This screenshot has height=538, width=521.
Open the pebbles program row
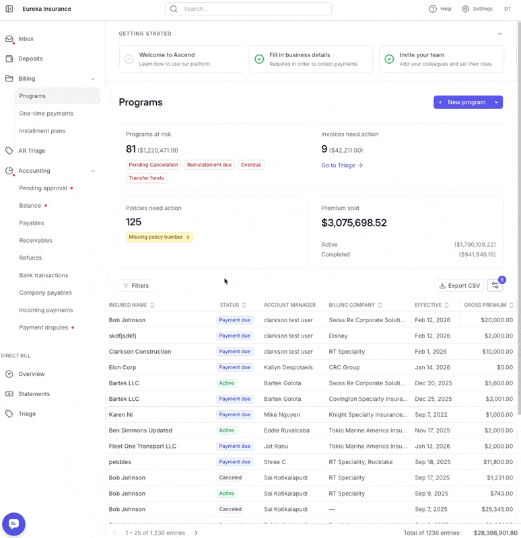(311, 462)
